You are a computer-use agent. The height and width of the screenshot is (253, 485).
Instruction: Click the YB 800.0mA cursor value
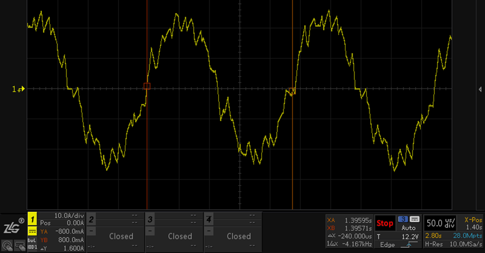(62, 240)
